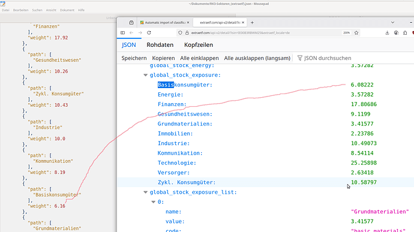List all tabs dropdown arrow
The width and height of the screenshot is (414, 232).
click(x=392, y=22)
